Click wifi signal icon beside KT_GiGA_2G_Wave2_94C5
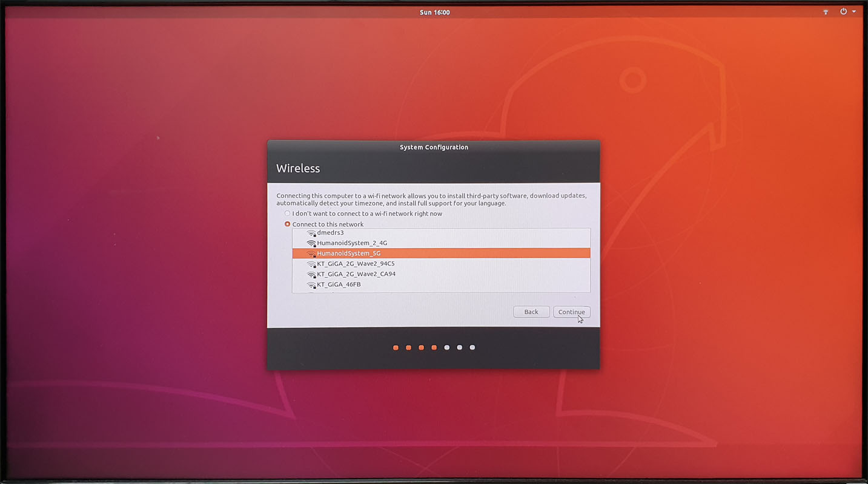The image size is (868, 484). point(311,264)
